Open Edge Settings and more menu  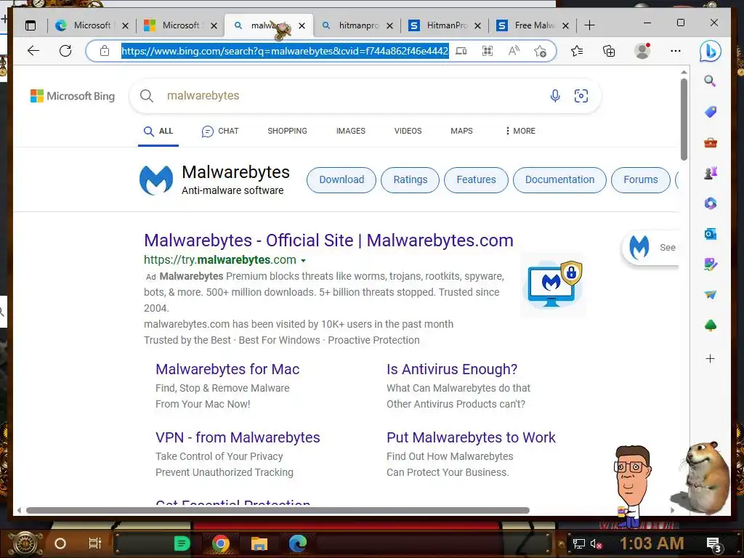coord(676,51)
